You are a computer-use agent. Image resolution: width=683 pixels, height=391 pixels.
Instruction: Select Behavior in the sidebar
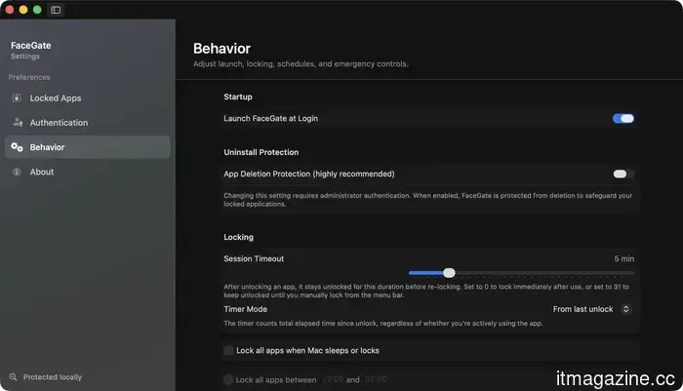[x=87, y=147]
